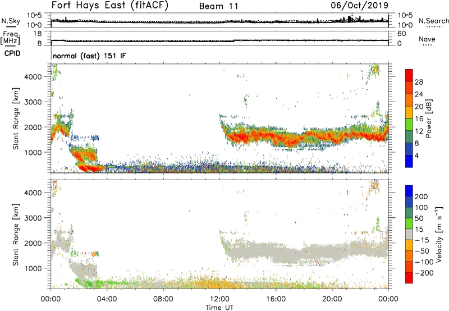This screenshot has height=311, width=449.
Task: Click the noise spikes near 21:00 in top panel
Action: coord(350,19)
